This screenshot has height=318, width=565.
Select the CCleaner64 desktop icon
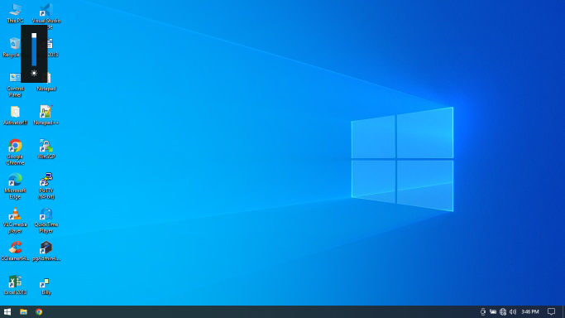(x=15, y=251)
